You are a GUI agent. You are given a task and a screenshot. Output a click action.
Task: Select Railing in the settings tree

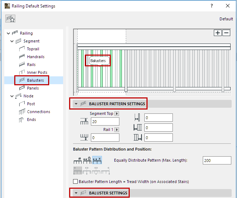(26, 33)
